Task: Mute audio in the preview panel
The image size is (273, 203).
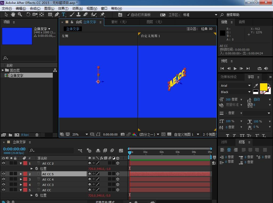Action: 266,69
